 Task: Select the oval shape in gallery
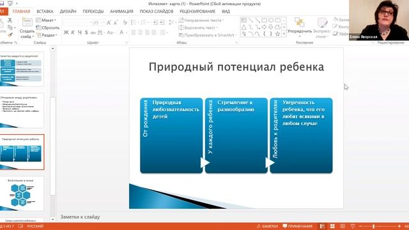click(271, 20)
